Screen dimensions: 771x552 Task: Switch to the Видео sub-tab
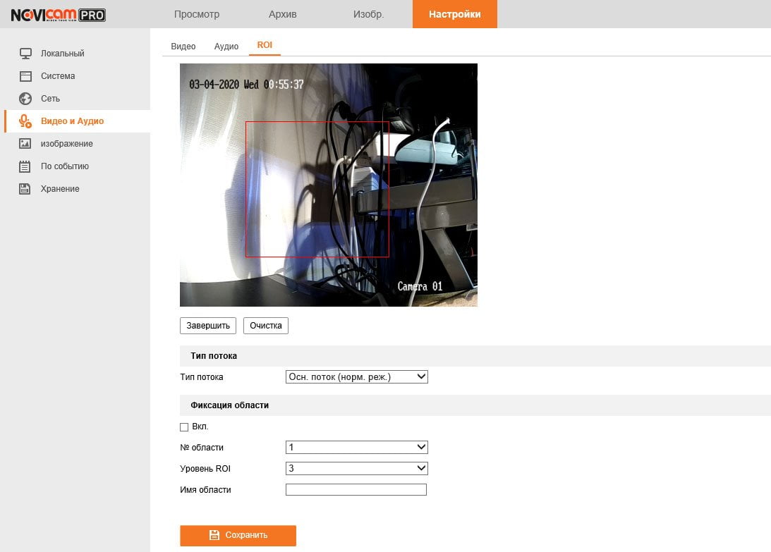[x=183, y=47]
